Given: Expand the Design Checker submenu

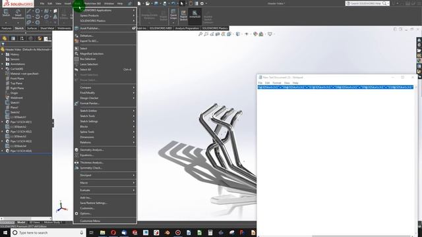Looking at the screenshot, I should click(105, 98).
